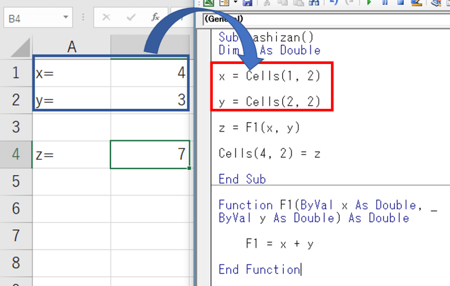The width and height of the screenshot is (450, 286).
Task: Click the Save floppy disk icon
Action: coord(247,3)
